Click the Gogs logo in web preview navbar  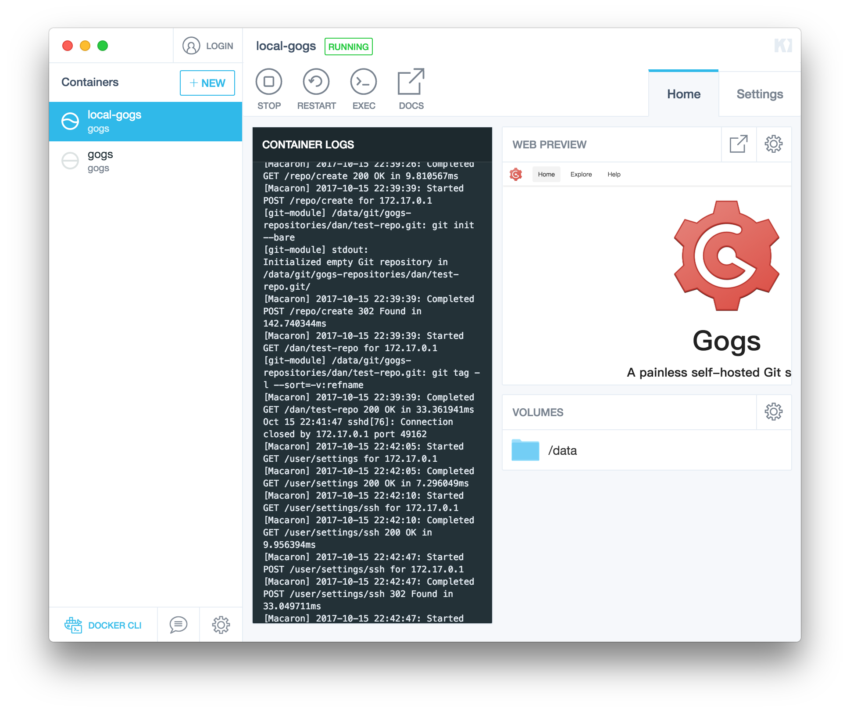click(516, 174)
